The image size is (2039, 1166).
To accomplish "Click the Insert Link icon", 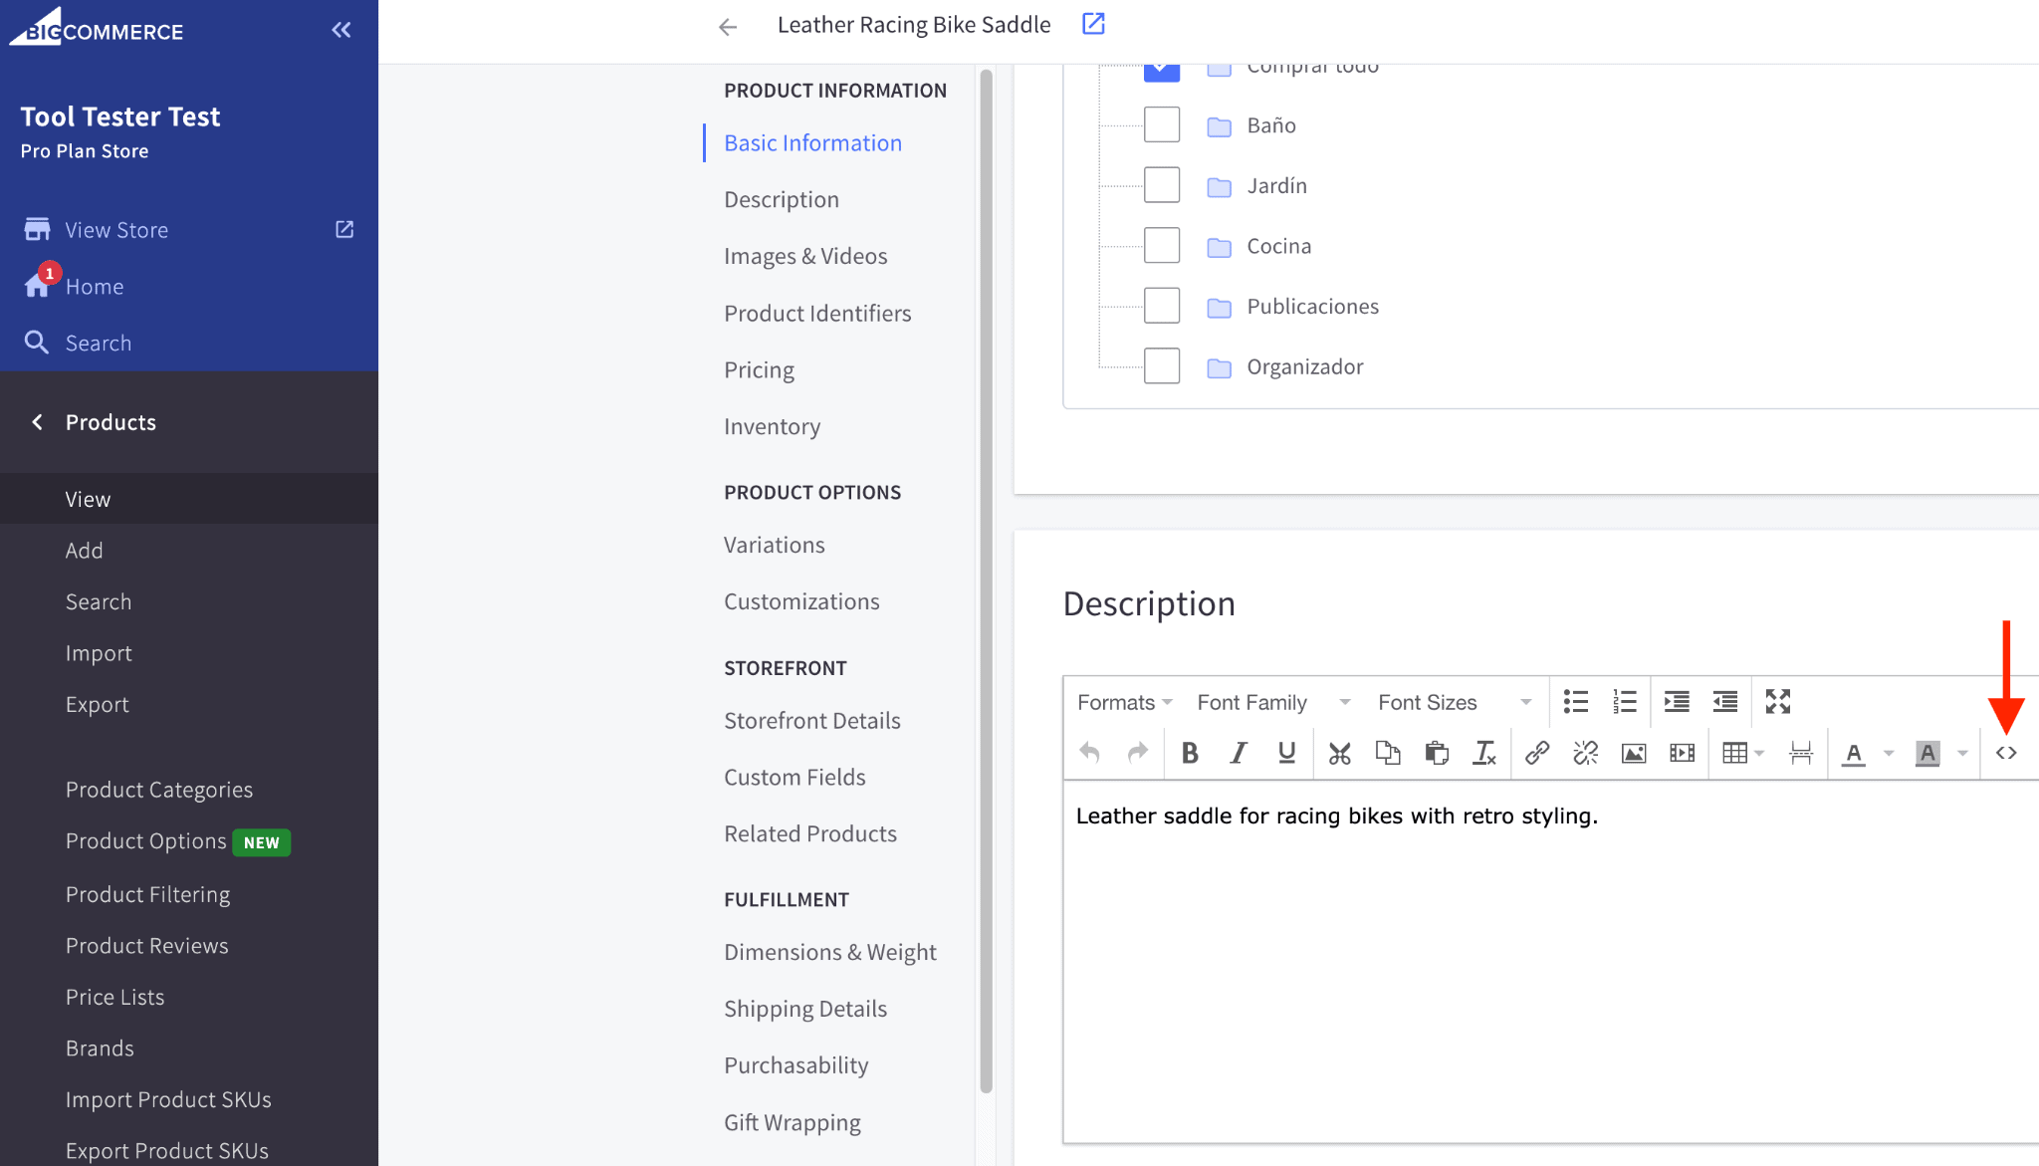I will click(x=1535, y=753).
